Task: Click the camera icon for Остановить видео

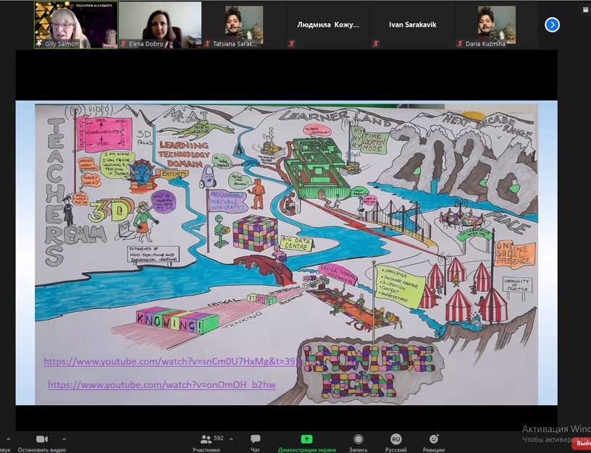Action: click(42, 439)
